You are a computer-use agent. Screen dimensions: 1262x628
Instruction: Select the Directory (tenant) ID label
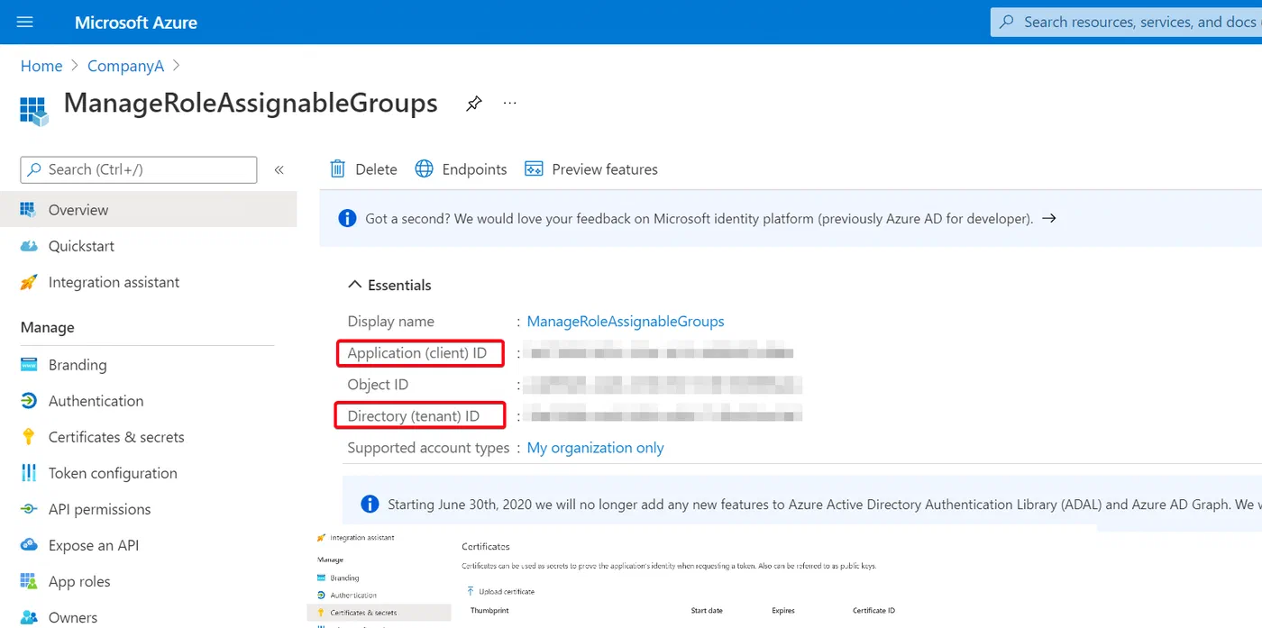pyautogui.click(x=414, y=416)
